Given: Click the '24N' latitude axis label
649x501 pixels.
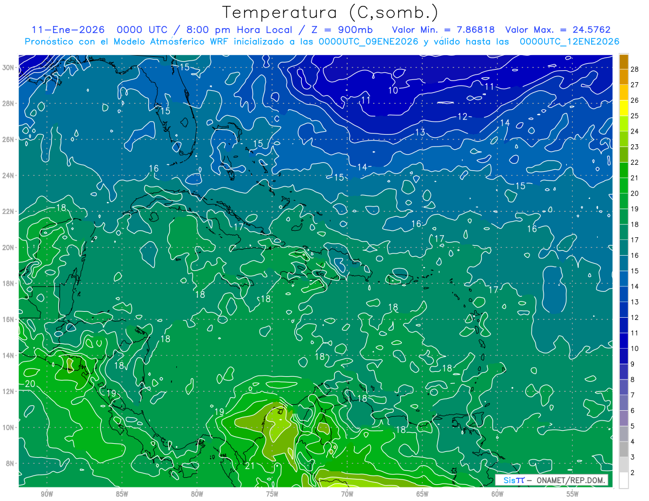Looking at the screenshot, I should [9, 176].
